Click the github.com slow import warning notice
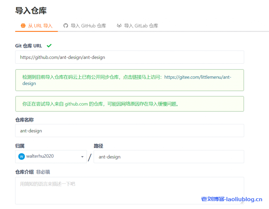This screenshot has height=209, width=269. [130, 104]
